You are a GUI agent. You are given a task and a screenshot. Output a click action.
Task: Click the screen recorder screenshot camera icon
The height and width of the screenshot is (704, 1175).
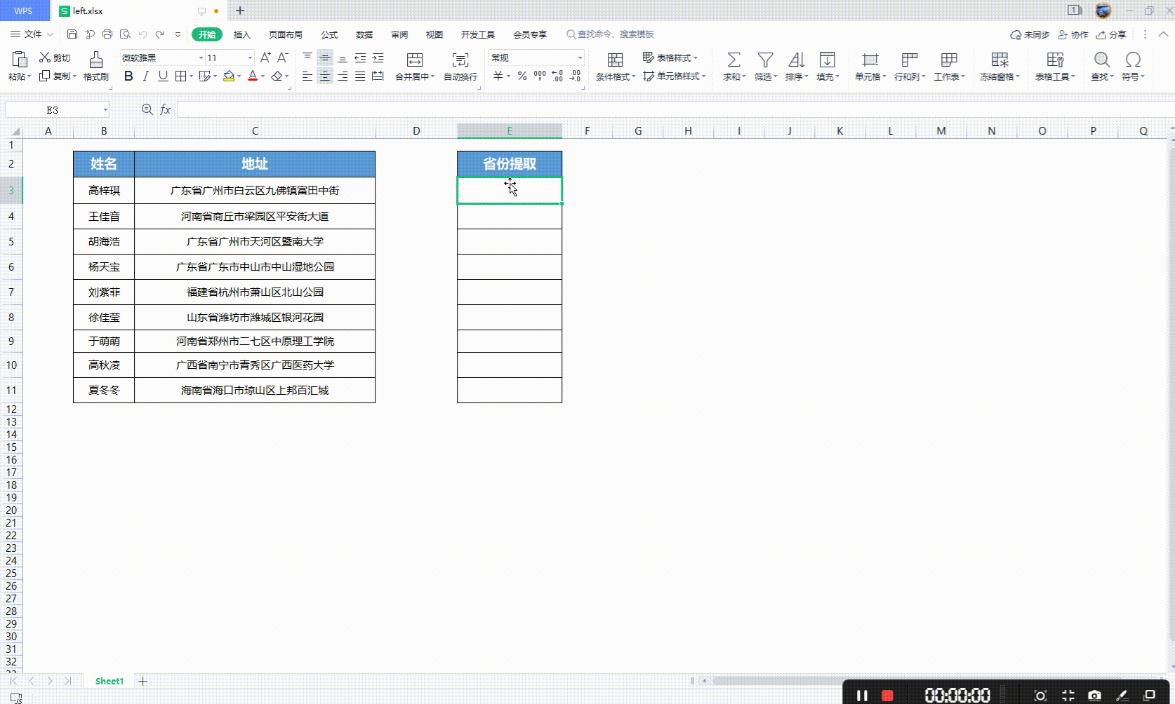(x=1094, y=695)
